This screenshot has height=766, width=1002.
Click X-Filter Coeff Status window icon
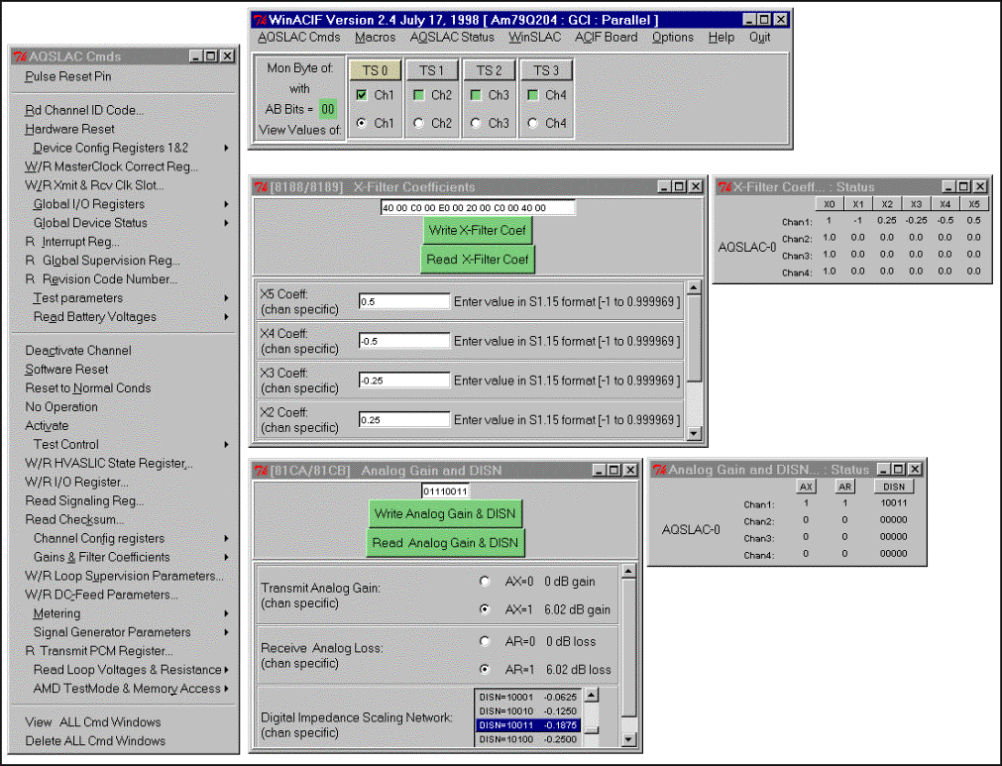point(724,187)
